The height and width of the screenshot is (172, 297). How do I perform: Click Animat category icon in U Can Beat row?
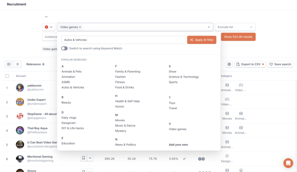pyautogui.click(x=227, y=142)
